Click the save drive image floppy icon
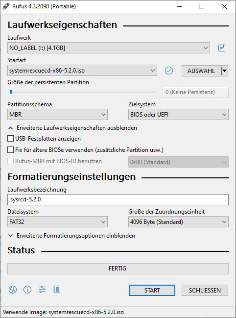 tap(222, 48)
